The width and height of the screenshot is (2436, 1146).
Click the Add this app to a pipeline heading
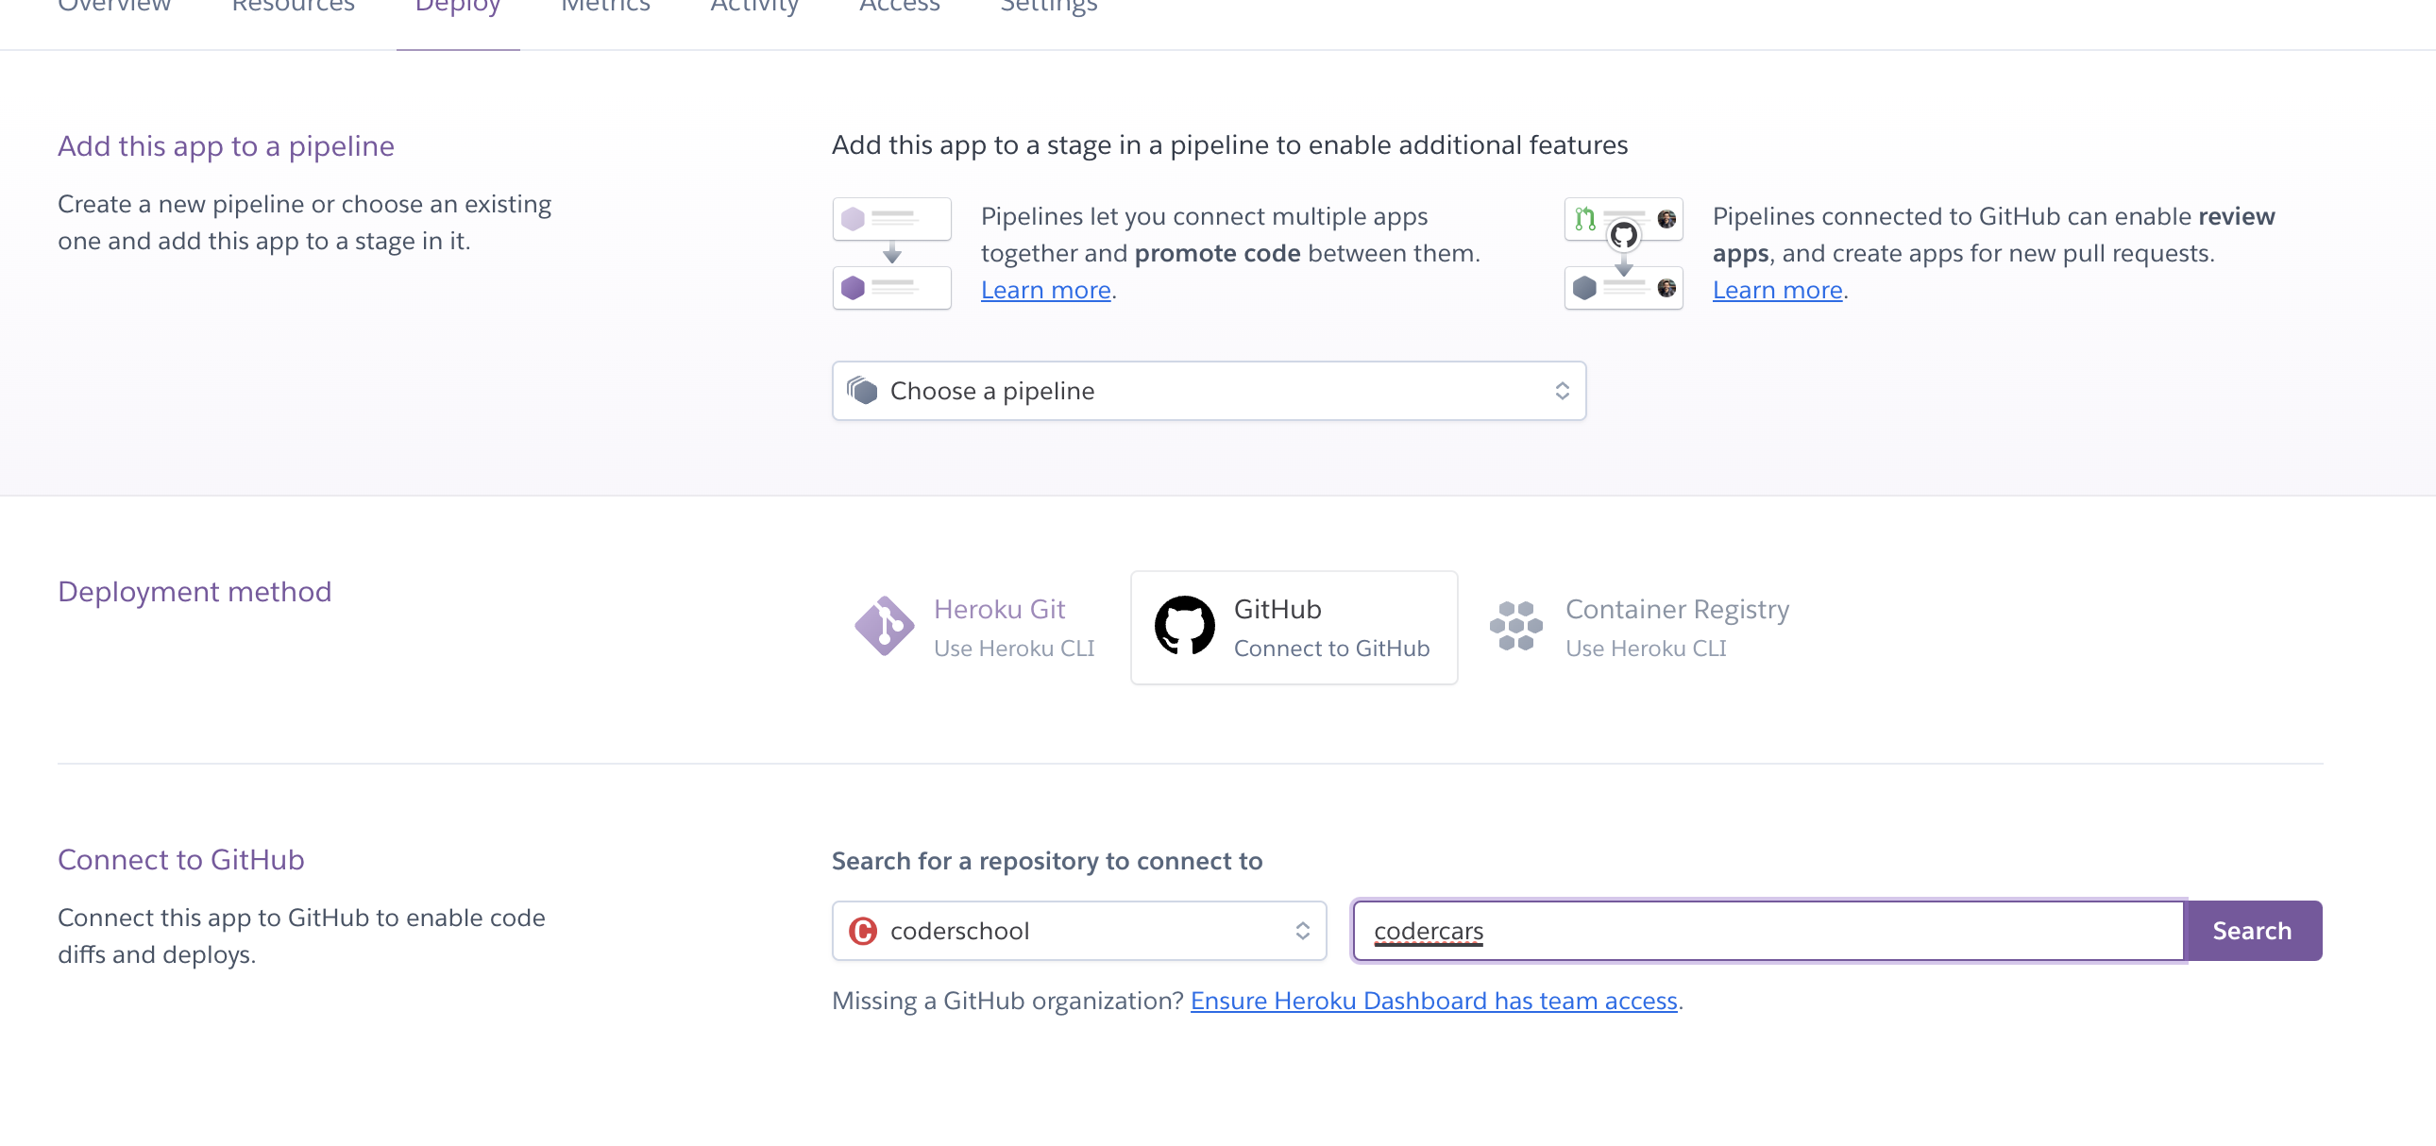click(226, 145)
